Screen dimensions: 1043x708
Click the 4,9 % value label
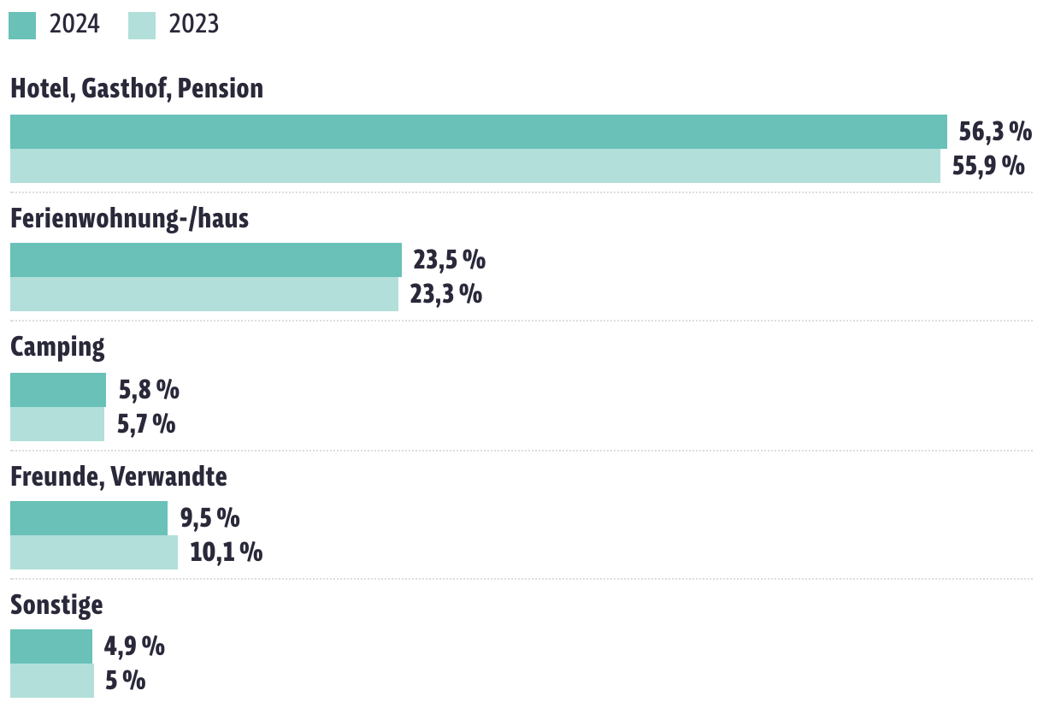point(134,646)
